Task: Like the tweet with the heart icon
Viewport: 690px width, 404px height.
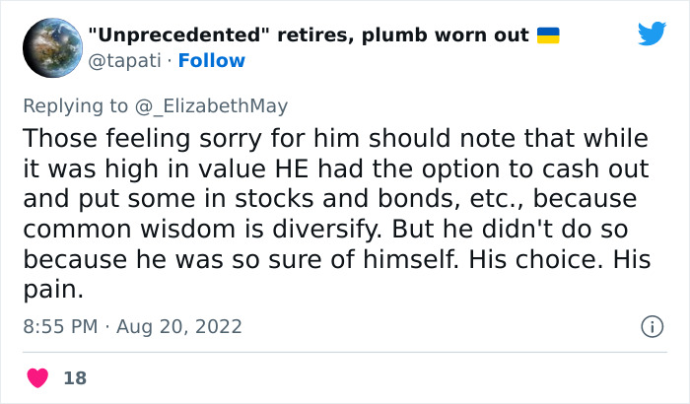Action: tap(37, 377)
